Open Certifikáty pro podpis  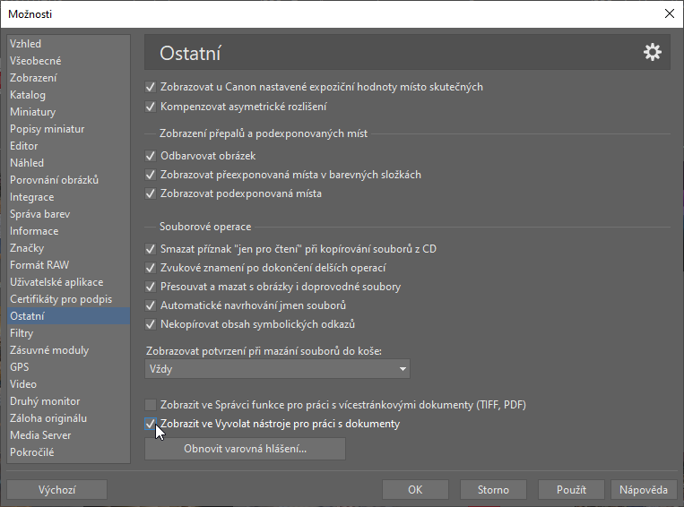68,299
